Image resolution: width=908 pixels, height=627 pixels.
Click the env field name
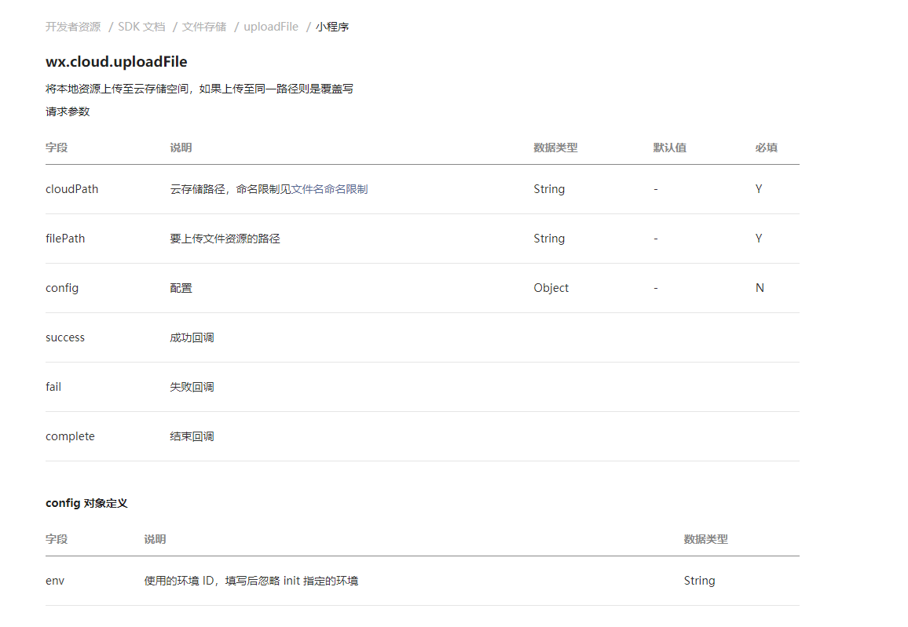pos(55,581)
